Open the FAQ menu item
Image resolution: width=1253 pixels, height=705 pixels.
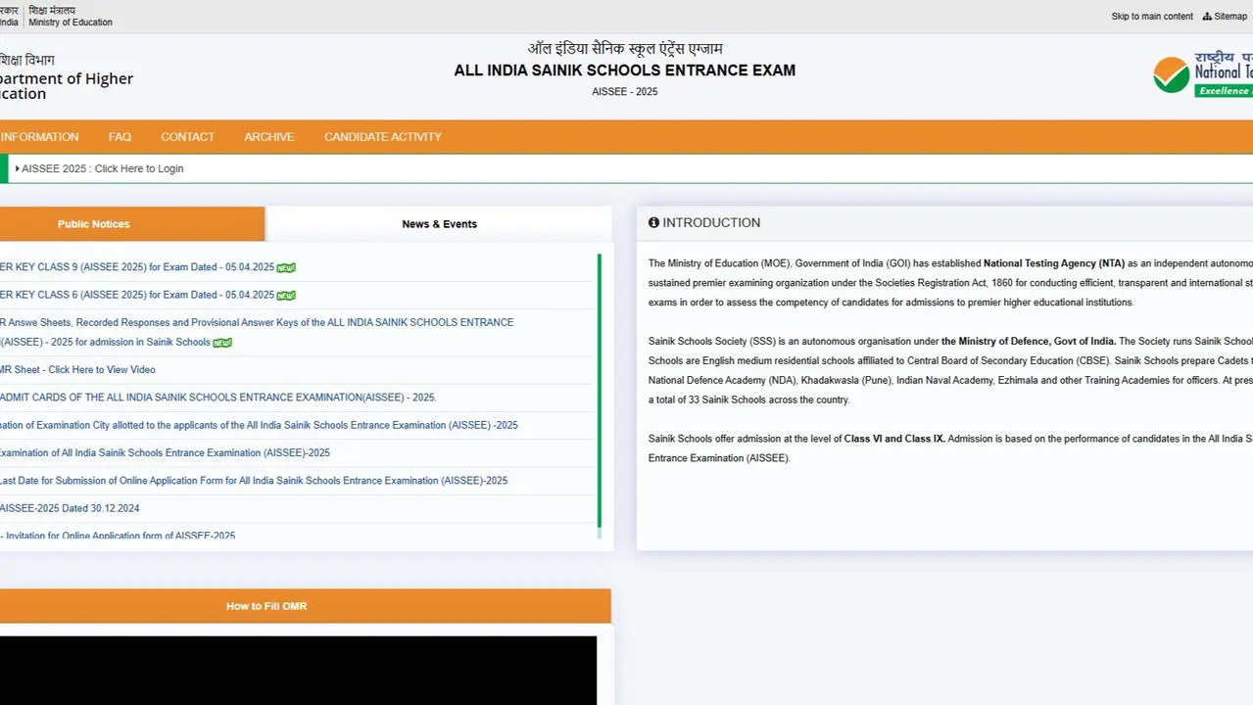(x=120, y=137)
